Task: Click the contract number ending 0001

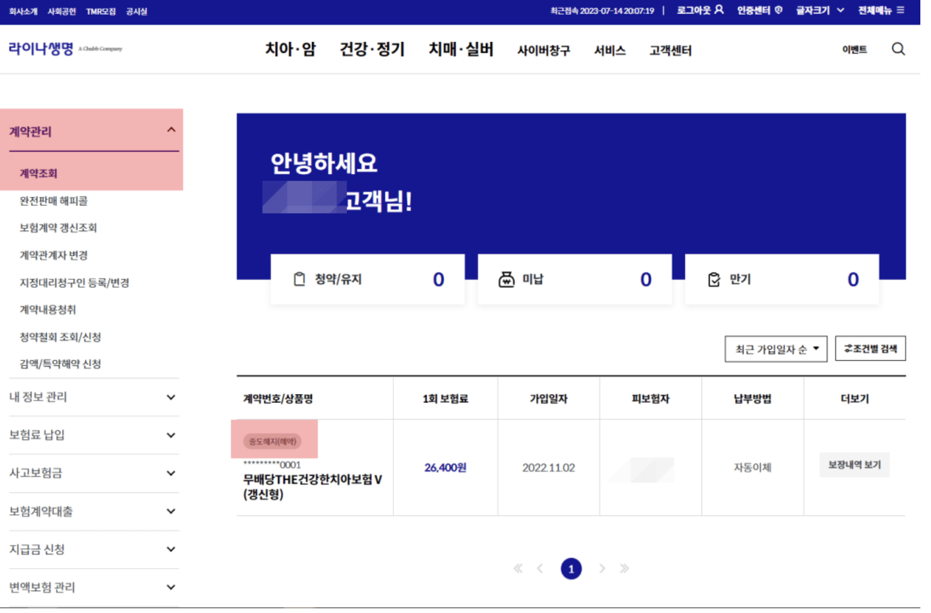Action: (272, 464)
